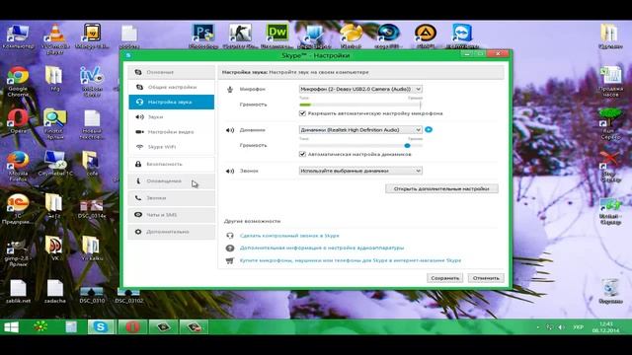Open the Photoshop desktop shortcut
Viewport: 632px width, 355px height.
pos(203,36)
